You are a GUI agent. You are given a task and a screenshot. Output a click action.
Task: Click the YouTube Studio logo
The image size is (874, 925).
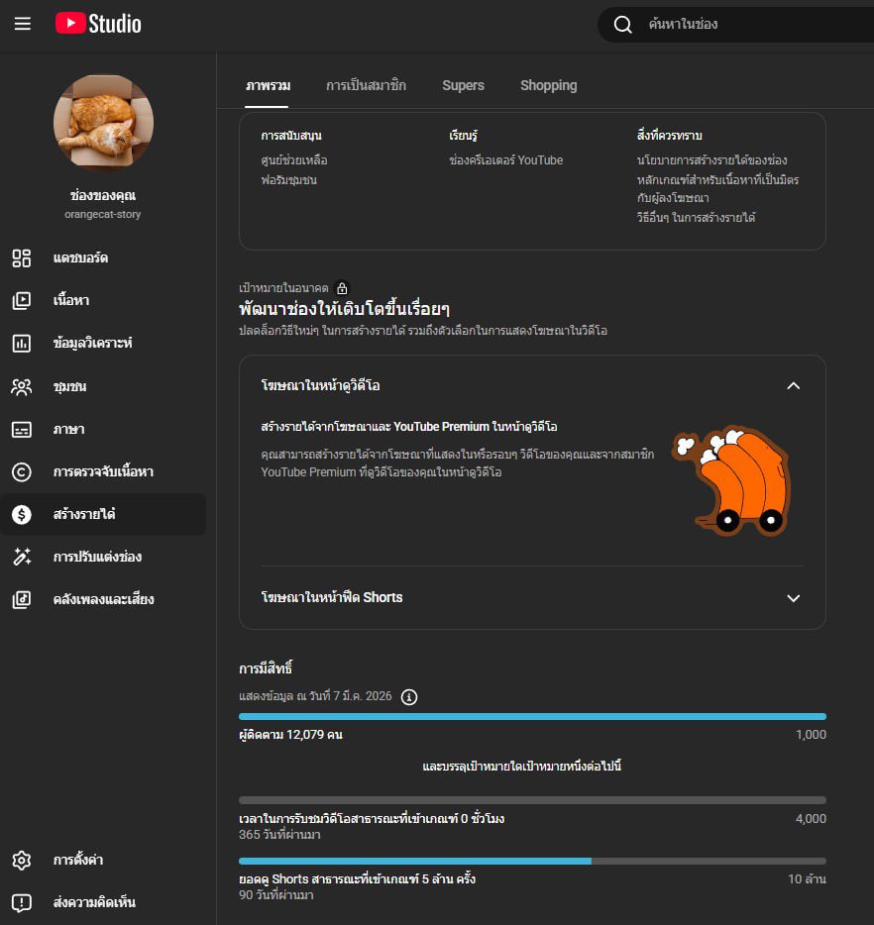[x=98, y=24]
